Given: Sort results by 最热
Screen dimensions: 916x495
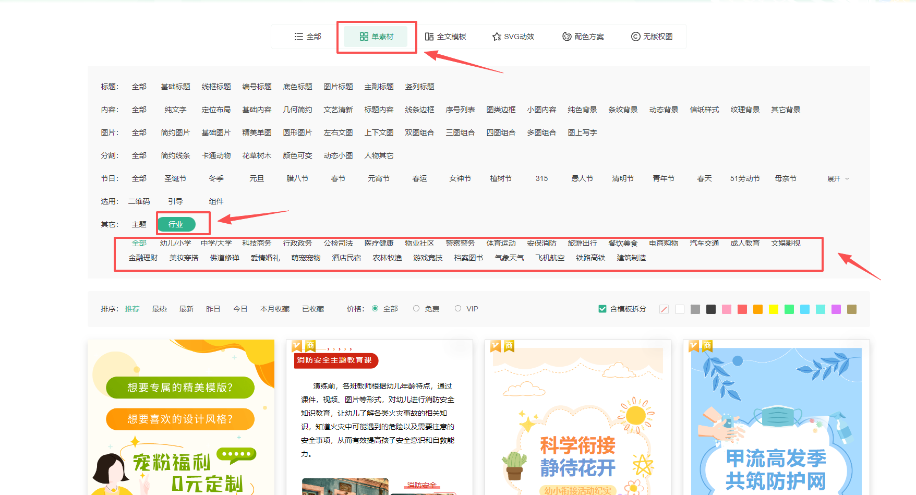Looking at the screenshot, I should point(159,309).
